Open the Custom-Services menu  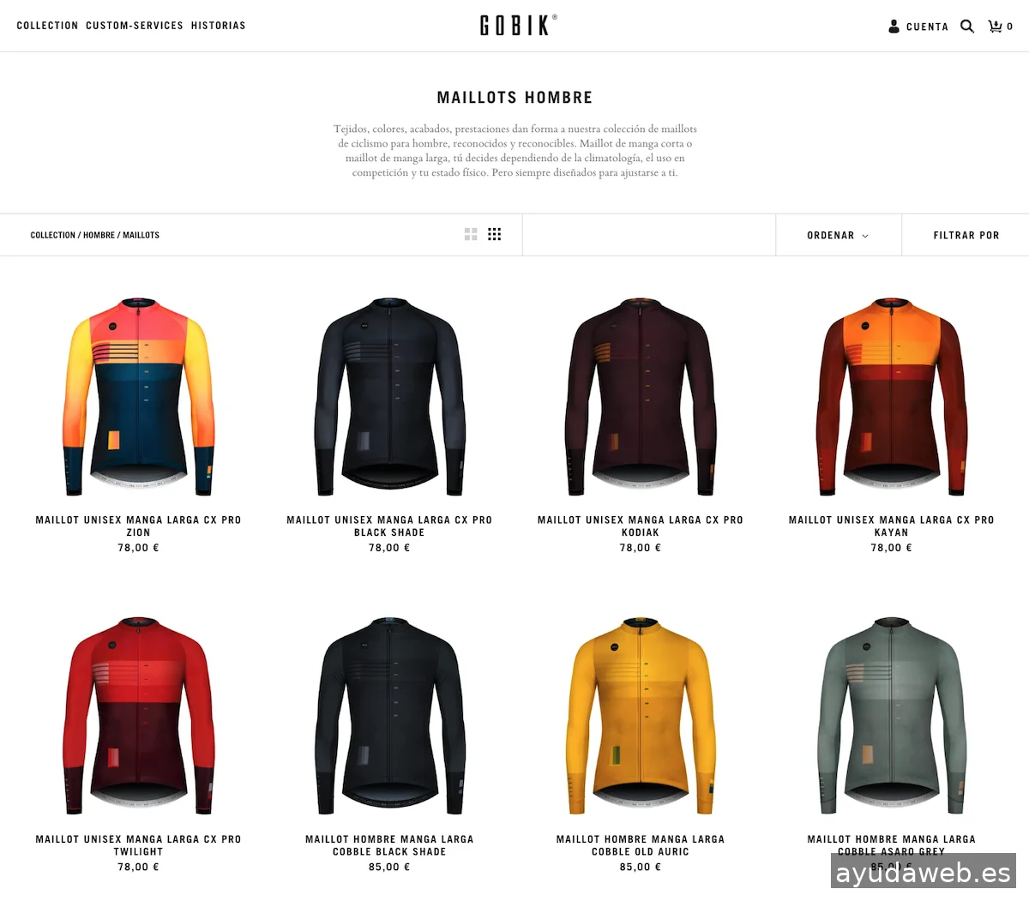[x=135, y=26]
